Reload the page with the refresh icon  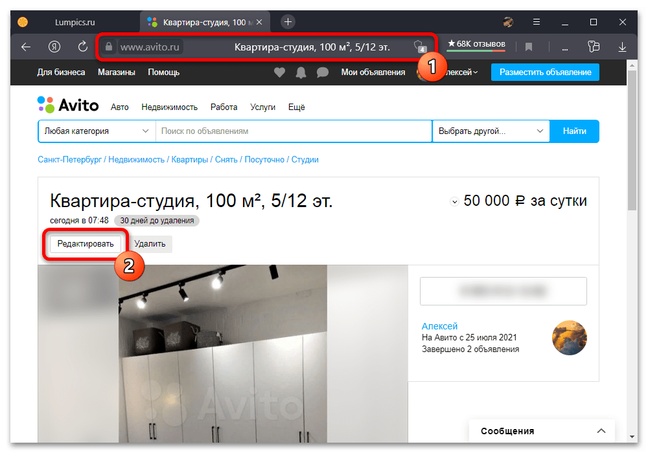pyautogui.click(x=83, y=47)
